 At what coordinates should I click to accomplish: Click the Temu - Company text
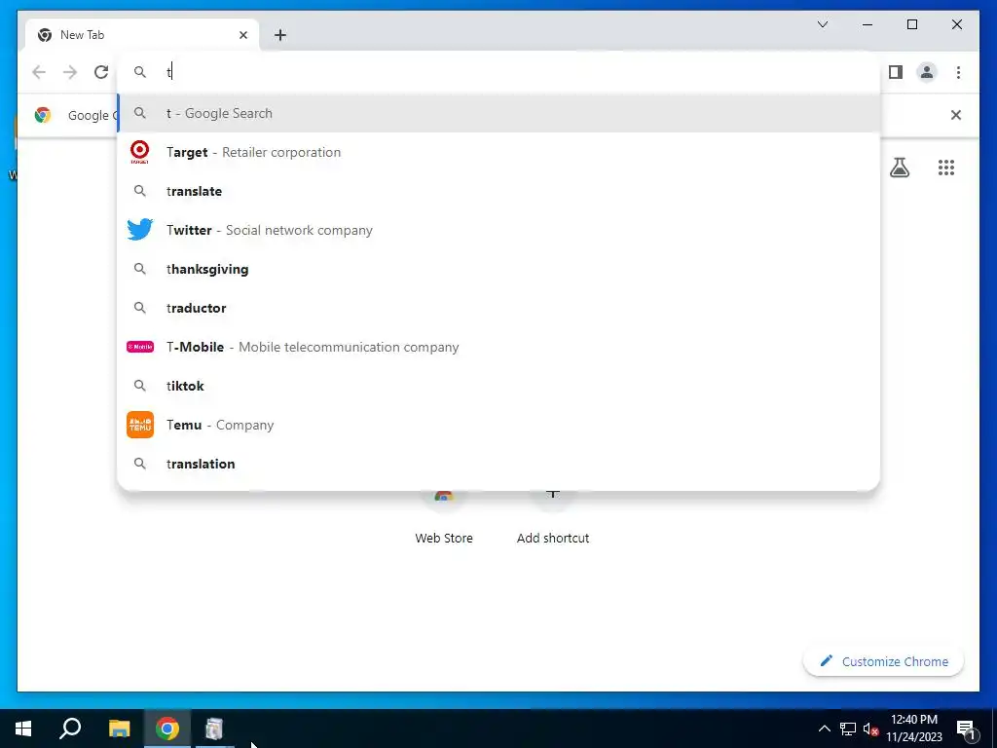[220, 425]
